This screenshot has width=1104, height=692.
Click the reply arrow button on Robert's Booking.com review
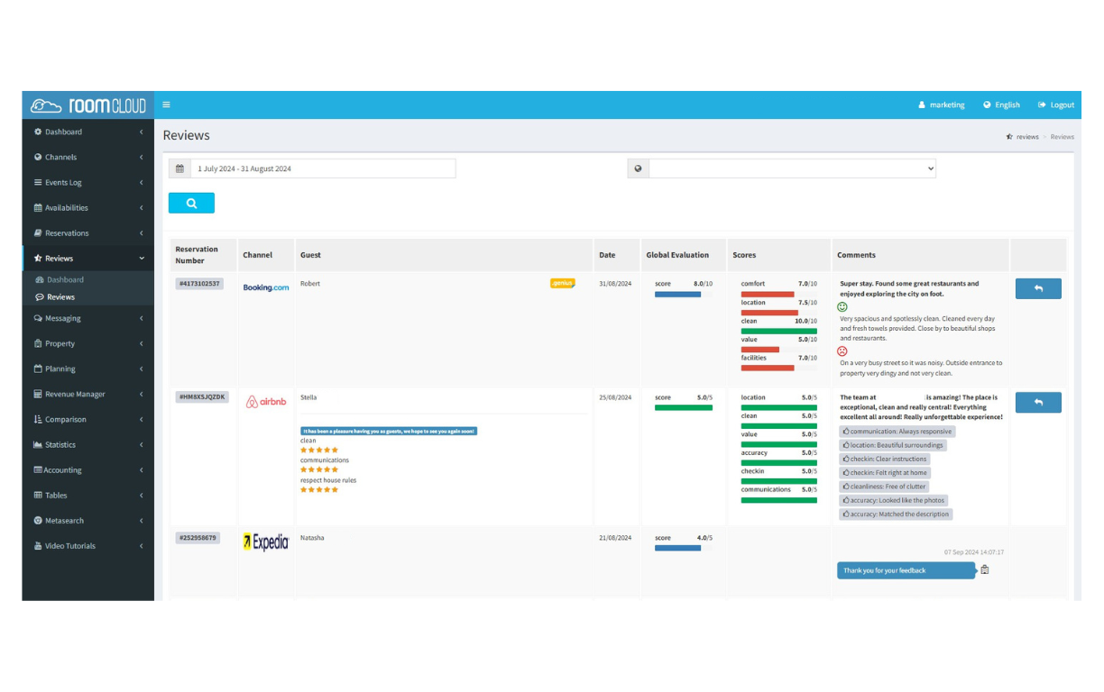tap(1038, 288)
